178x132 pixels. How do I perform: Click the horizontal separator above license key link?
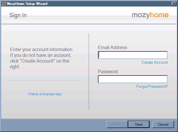45,81
